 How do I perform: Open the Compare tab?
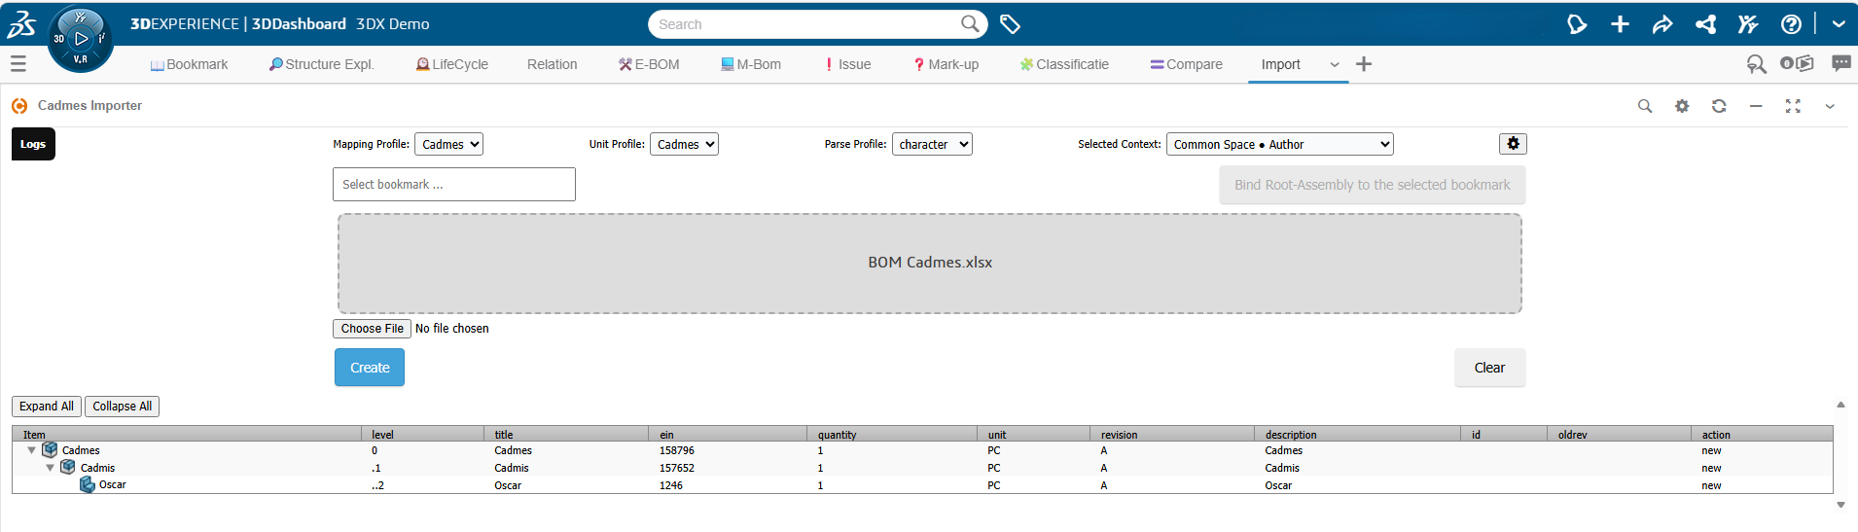tap(1187, 64)
